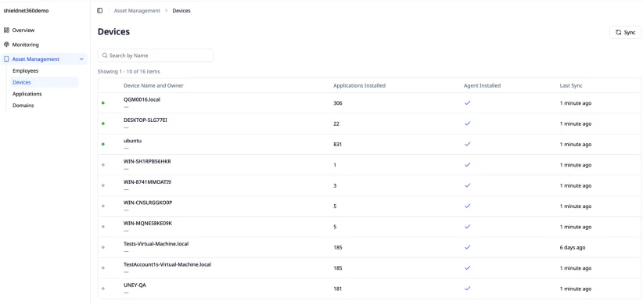Click the grey status dot for WIN-SH1RPB56HKR
The image size is (643, 305).
pyautogui.click(x=103, y=165)
